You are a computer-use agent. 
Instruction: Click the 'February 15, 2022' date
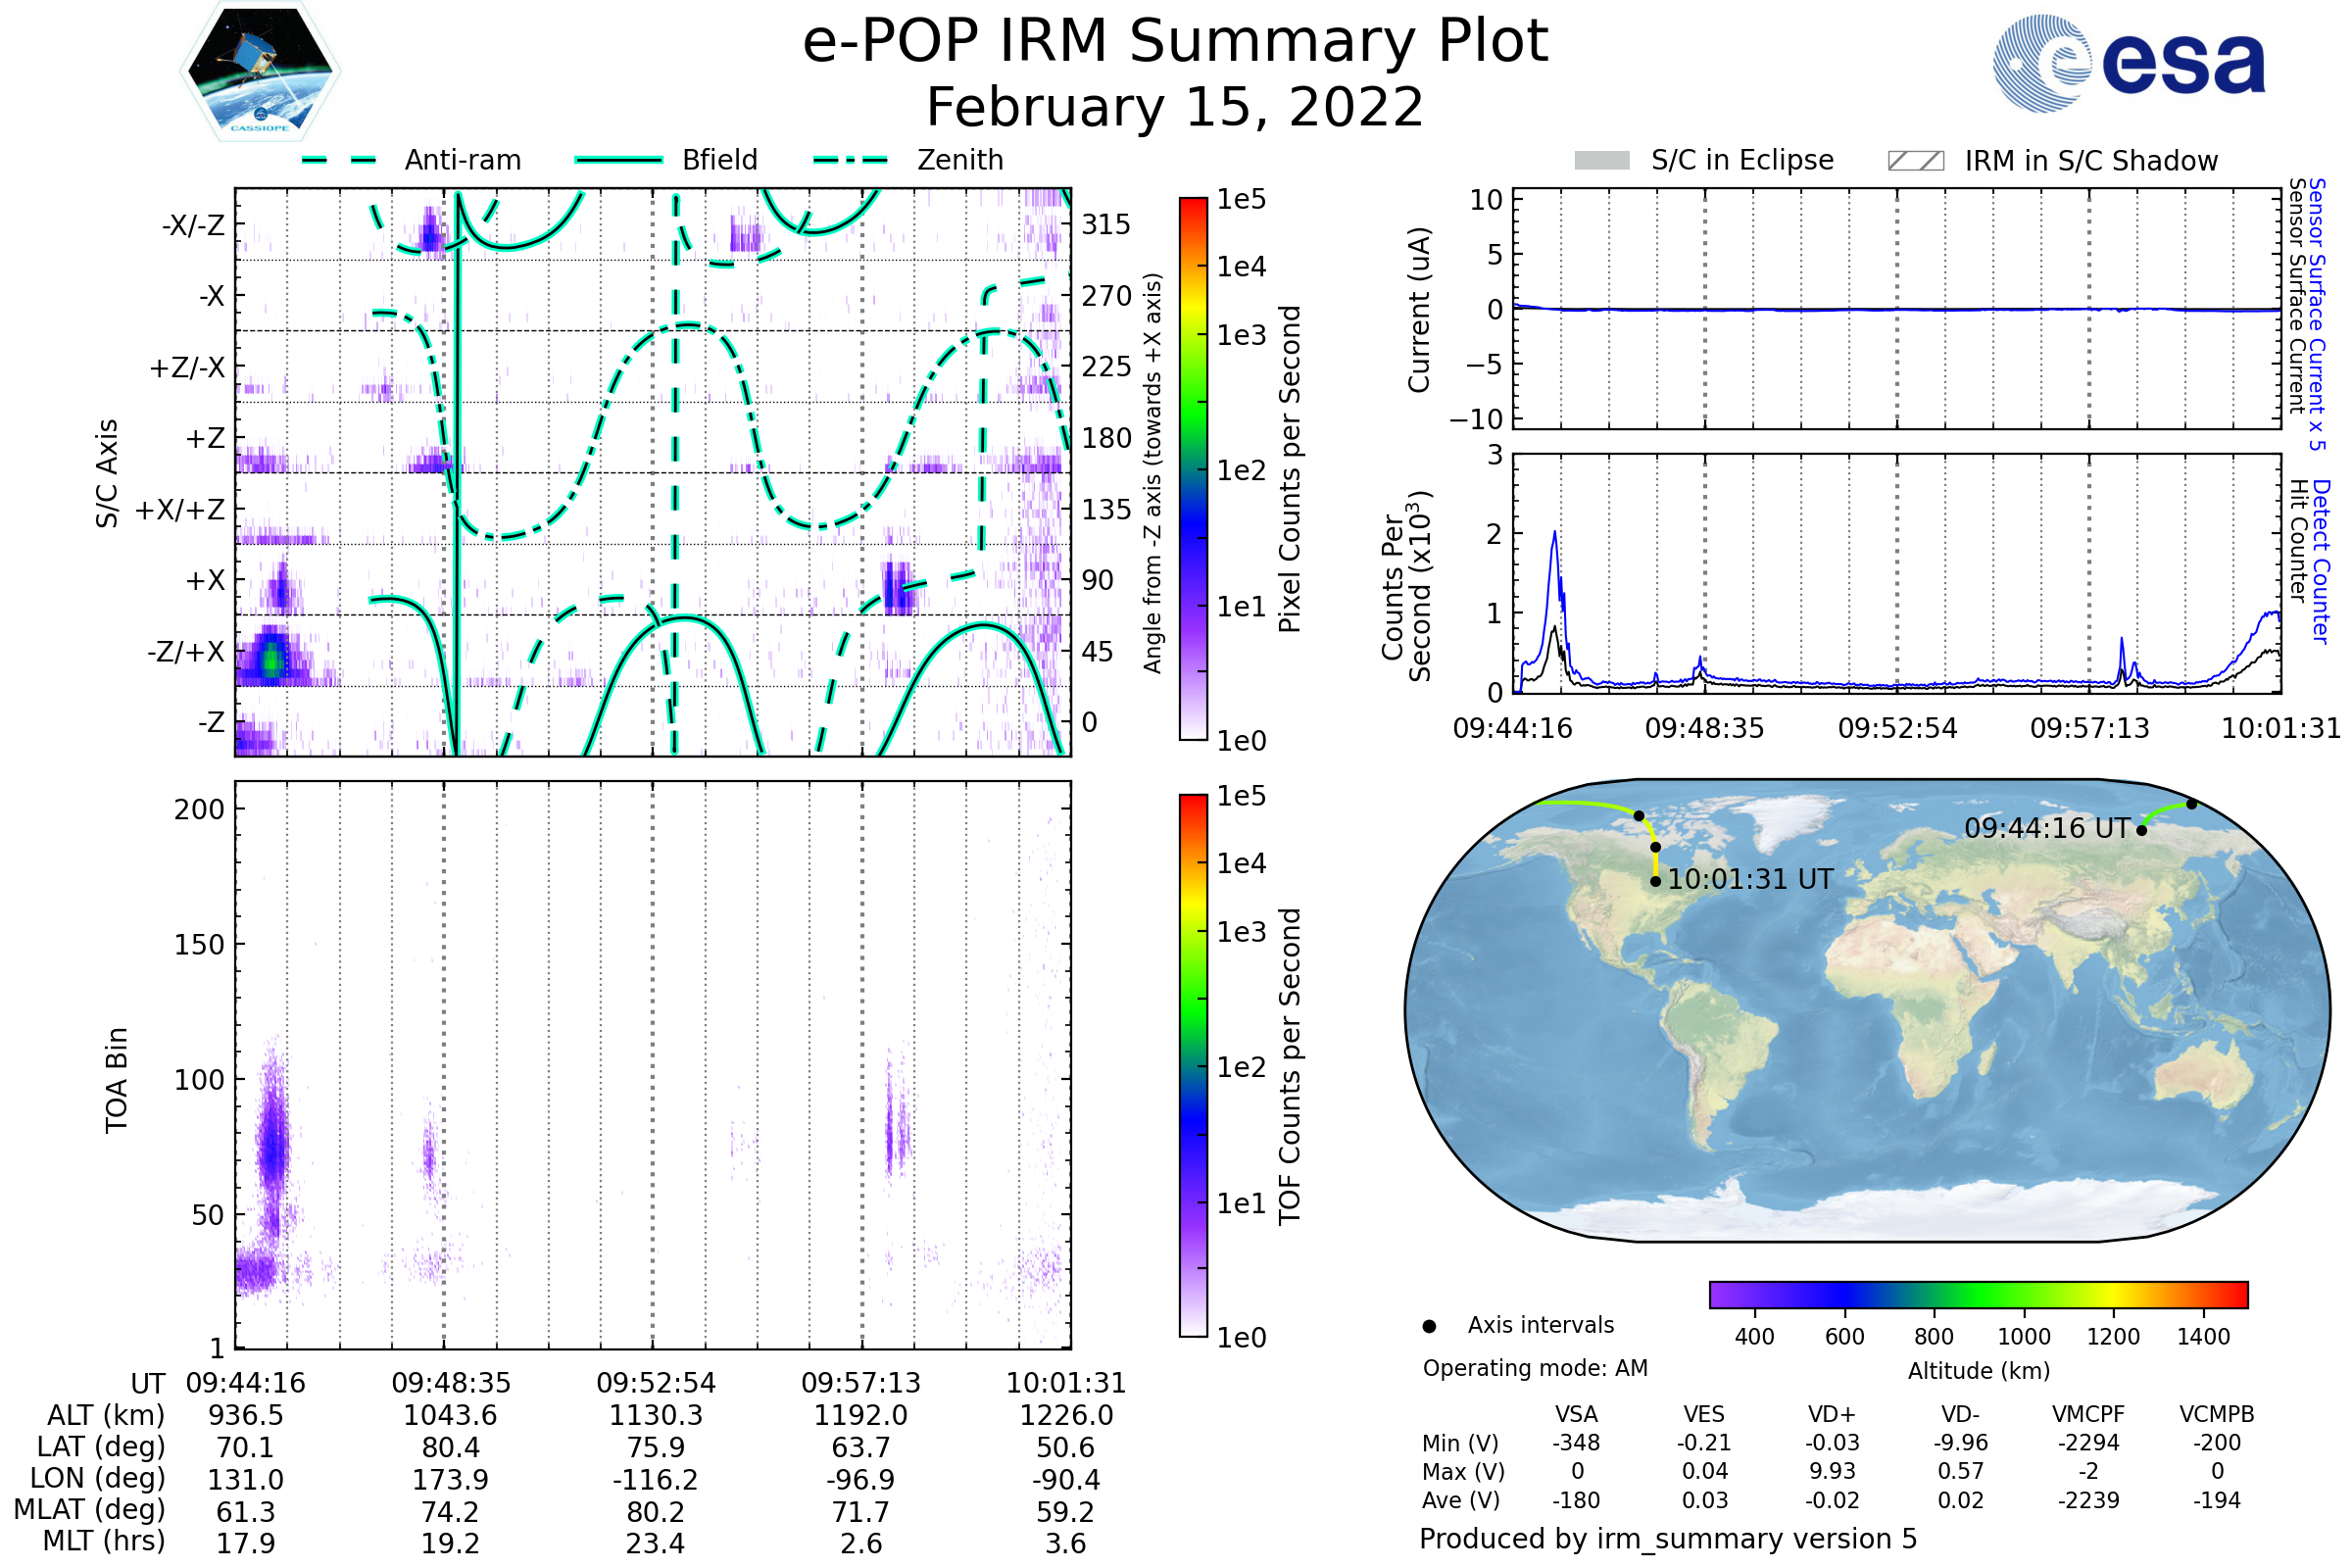pyautogui.click(x=1175, y=107)
